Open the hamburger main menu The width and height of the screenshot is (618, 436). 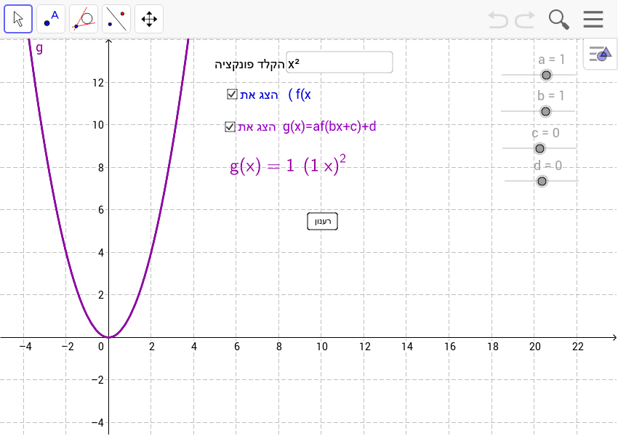(593, 19)
